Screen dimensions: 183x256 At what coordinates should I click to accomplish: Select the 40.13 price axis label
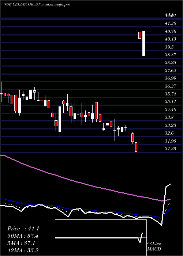pyautogui.click(x=171, y=39)
